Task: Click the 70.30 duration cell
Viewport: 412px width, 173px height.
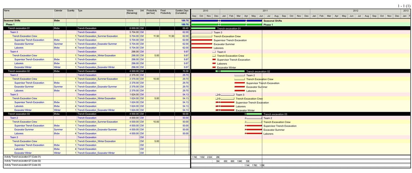Action: click(x=182, y=71)
